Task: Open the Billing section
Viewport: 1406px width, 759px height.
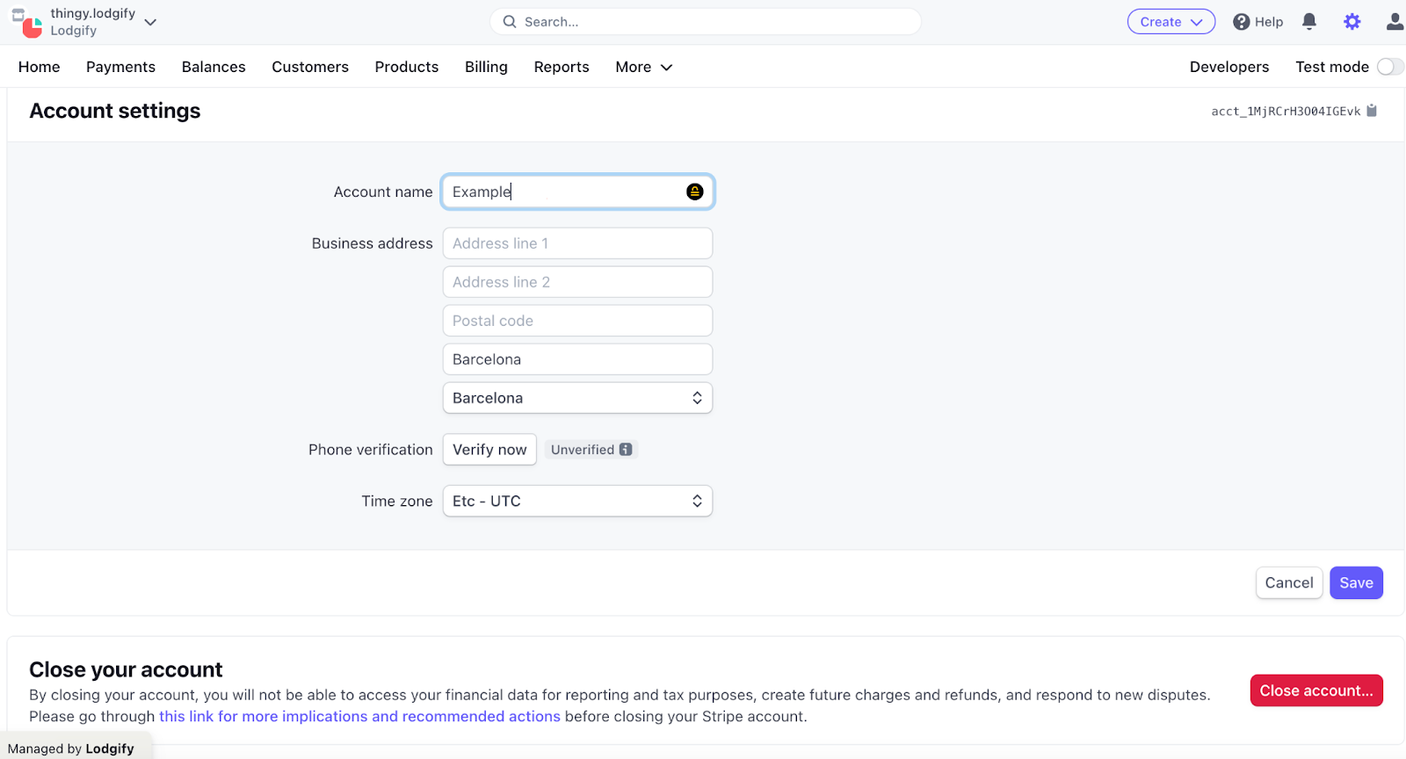Action: point(486,67)
